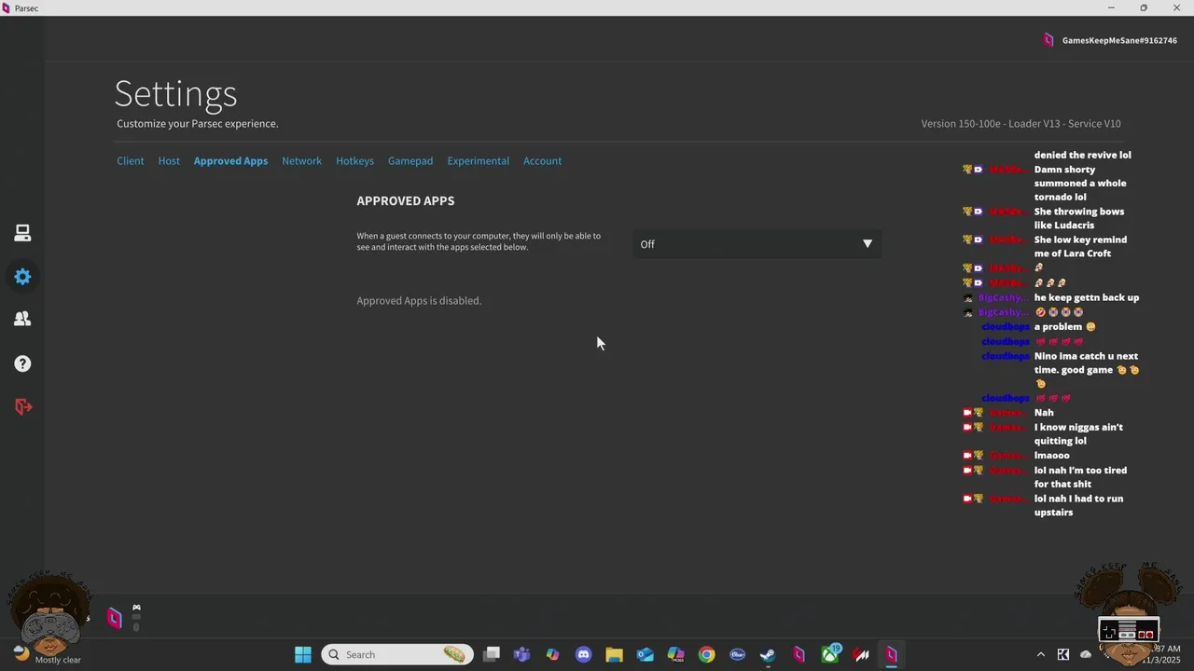Click the active Parsec taskbar icon

(891, 654)
